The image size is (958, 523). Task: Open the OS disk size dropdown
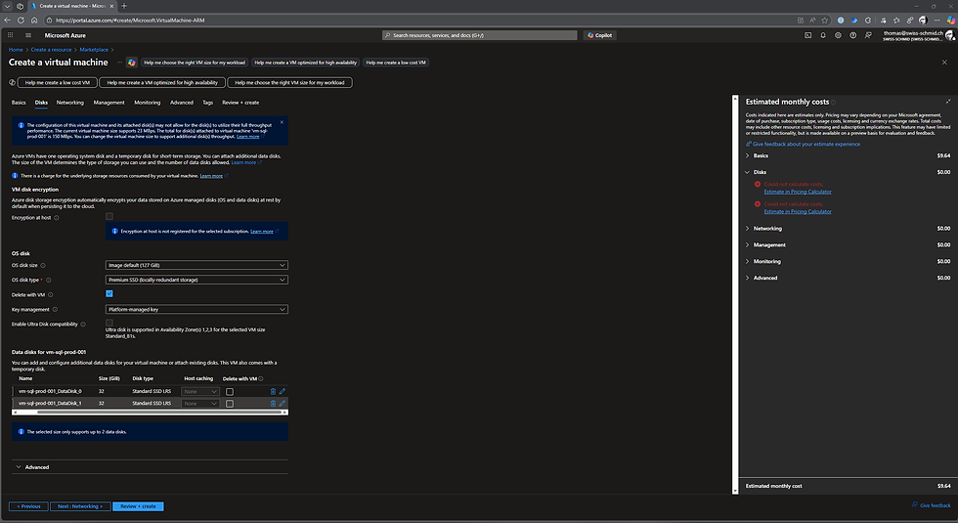pyautogui.click(x=196, y=265)
